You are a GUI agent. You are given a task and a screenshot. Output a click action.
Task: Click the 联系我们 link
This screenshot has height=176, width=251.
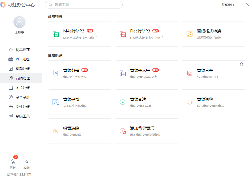228,5
